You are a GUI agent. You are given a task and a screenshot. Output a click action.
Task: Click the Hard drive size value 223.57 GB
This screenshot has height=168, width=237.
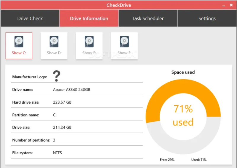[x=62, y=102]
